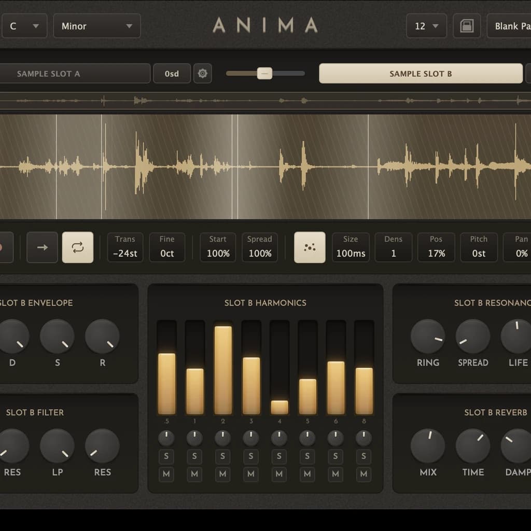Toggle loop playback mode button

(x=78, y=247)
